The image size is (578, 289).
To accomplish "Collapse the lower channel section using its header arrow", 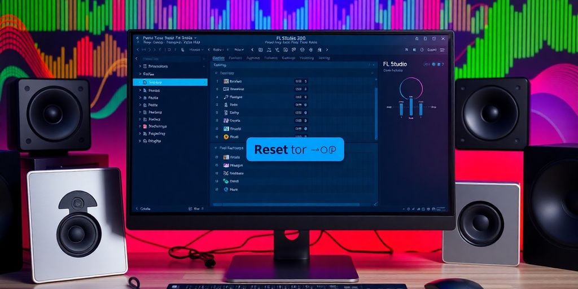I will pos(216,147).
